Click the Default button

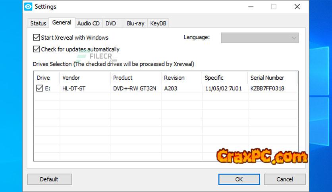click(49, 179)
